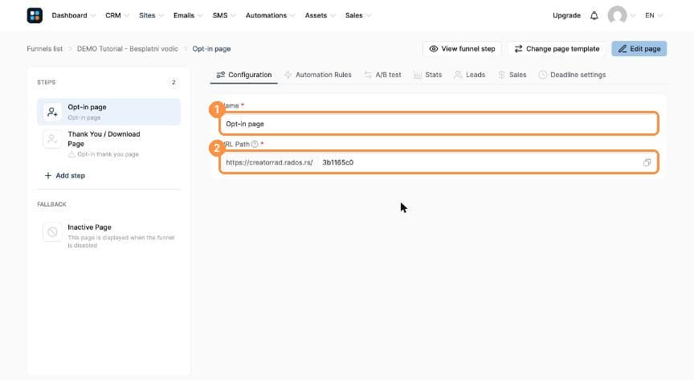Go to Funnels list breadcrumb
Image resolution: width=694 pixels, height=380 pixels.
pyautogui.click(x=45, y=49)
